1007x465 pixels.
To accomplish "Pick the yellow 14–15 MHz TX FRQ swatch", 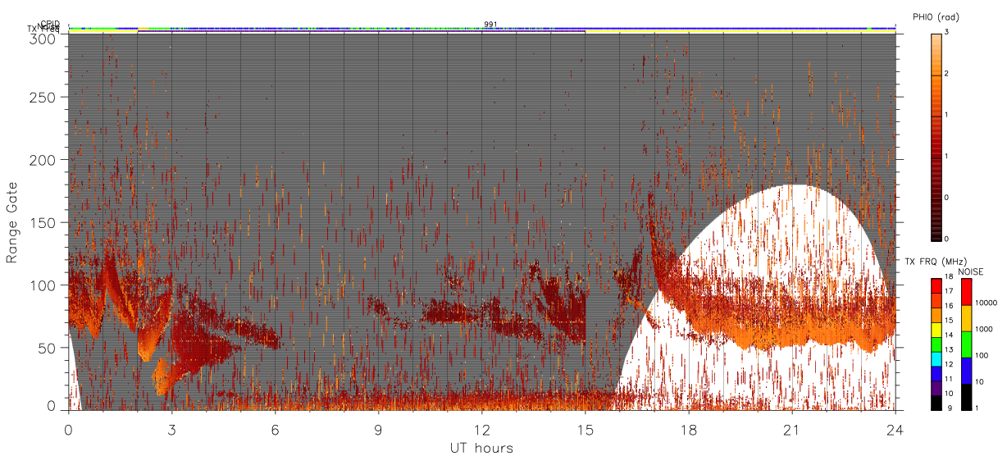I will click(x=936, y=329).
